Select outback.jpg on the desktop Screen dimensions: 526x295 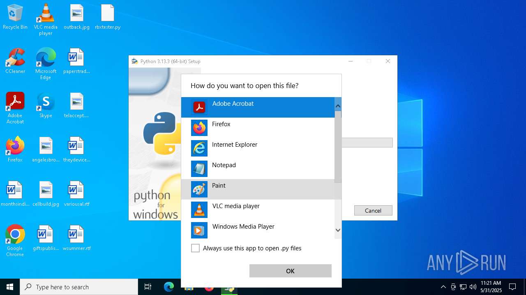tap(76, 17)
